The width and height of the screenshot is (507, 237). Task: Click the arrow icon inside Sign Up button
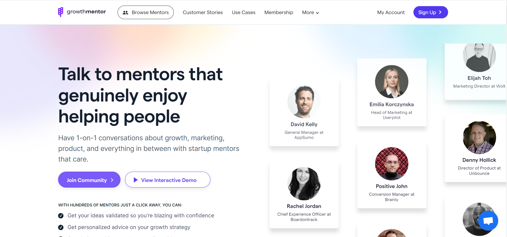click(440, 12)
